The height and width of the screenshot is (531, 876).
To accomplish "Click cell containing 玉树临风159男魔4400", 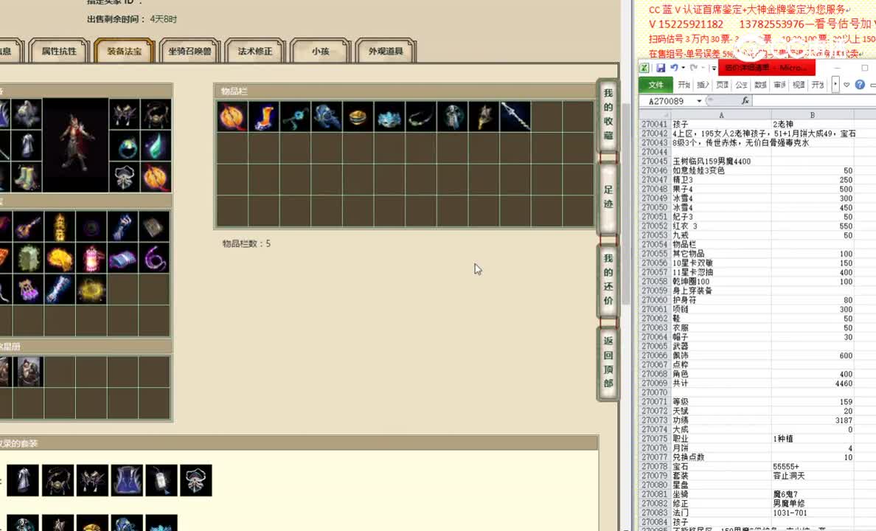I will [720, 161].
